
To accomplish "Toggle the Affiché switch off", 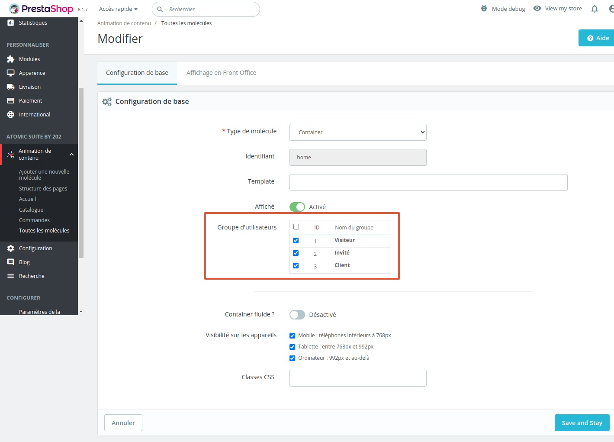I will pyautogui.click(x=297, y=207).
